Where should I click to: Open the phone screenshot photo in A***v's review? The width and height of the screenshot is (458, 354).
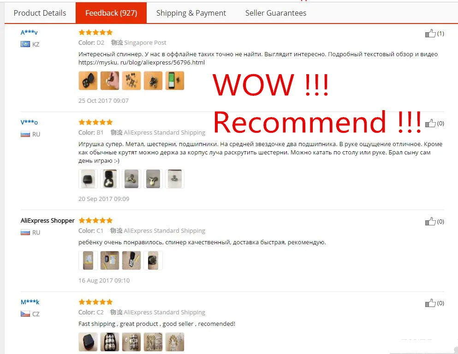point(175,81)
